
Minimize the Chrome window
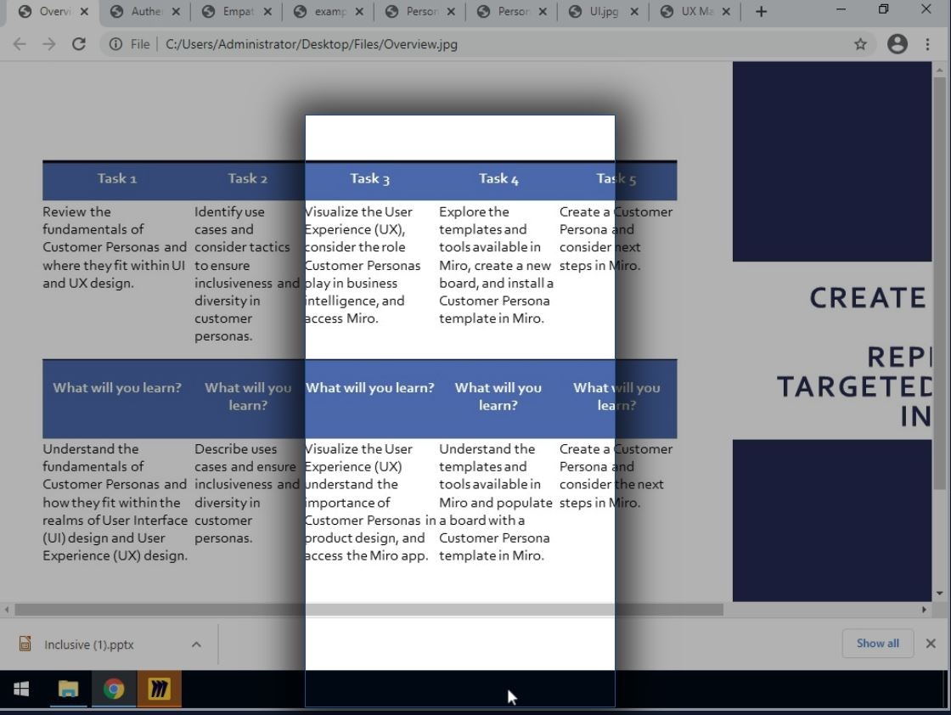click(841, 9)
